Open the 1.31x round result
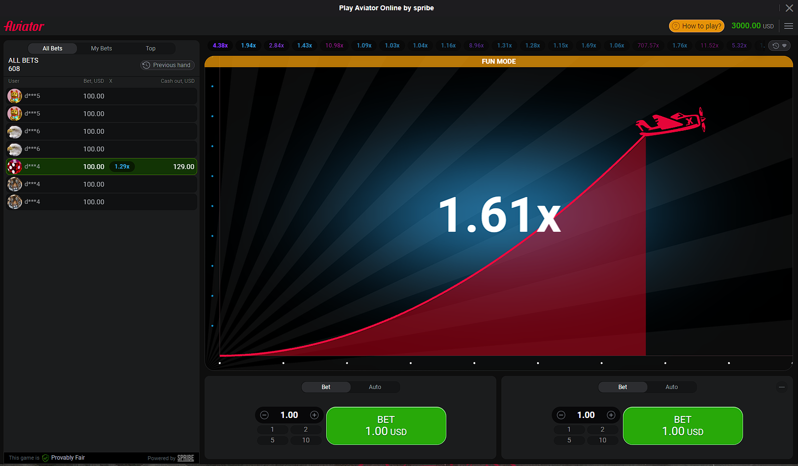Screen dimensions: 798x466 (x=505, y=46)
